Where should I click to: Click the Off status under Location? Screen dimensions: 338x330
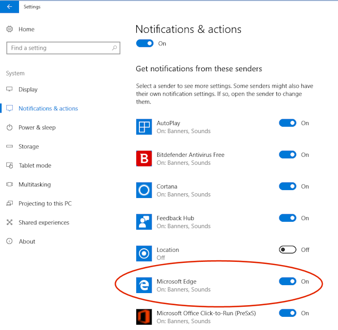tap(161, 258)
